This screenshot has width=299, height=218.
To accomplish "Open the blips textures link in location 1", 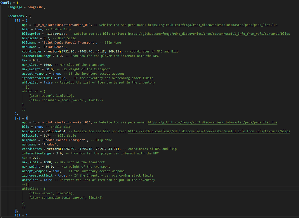I will (209, 34).
